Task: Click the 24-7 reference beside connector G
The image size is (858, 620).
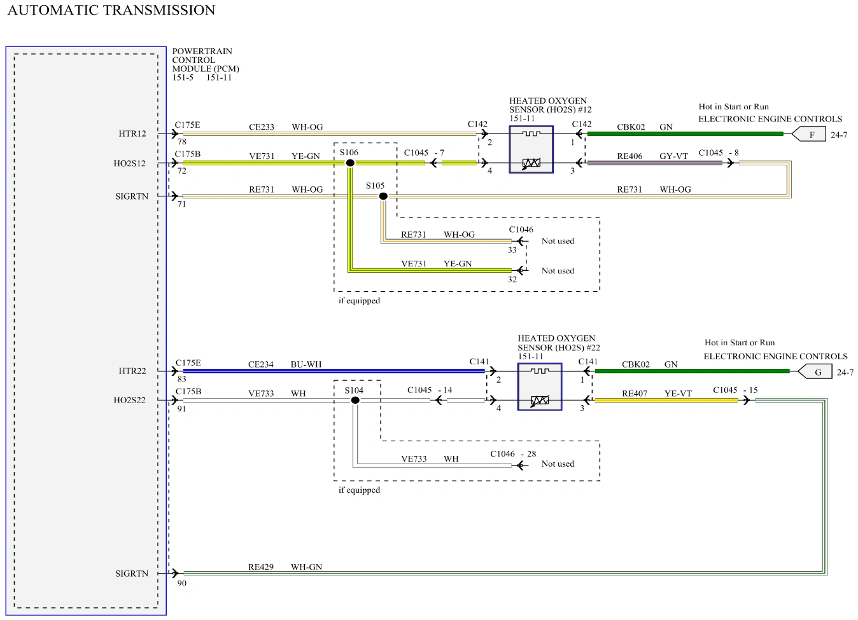Action: pos(845,373)
